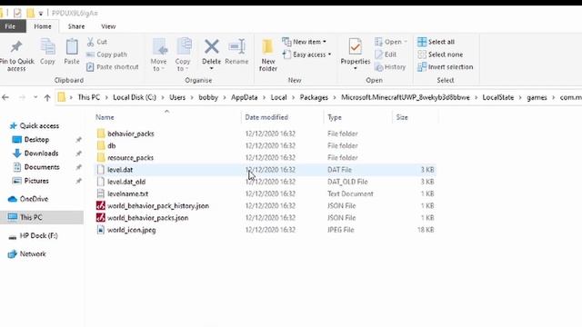Click Select none in ribbon
The image size is (582, 327).
[x=440, y=54]
